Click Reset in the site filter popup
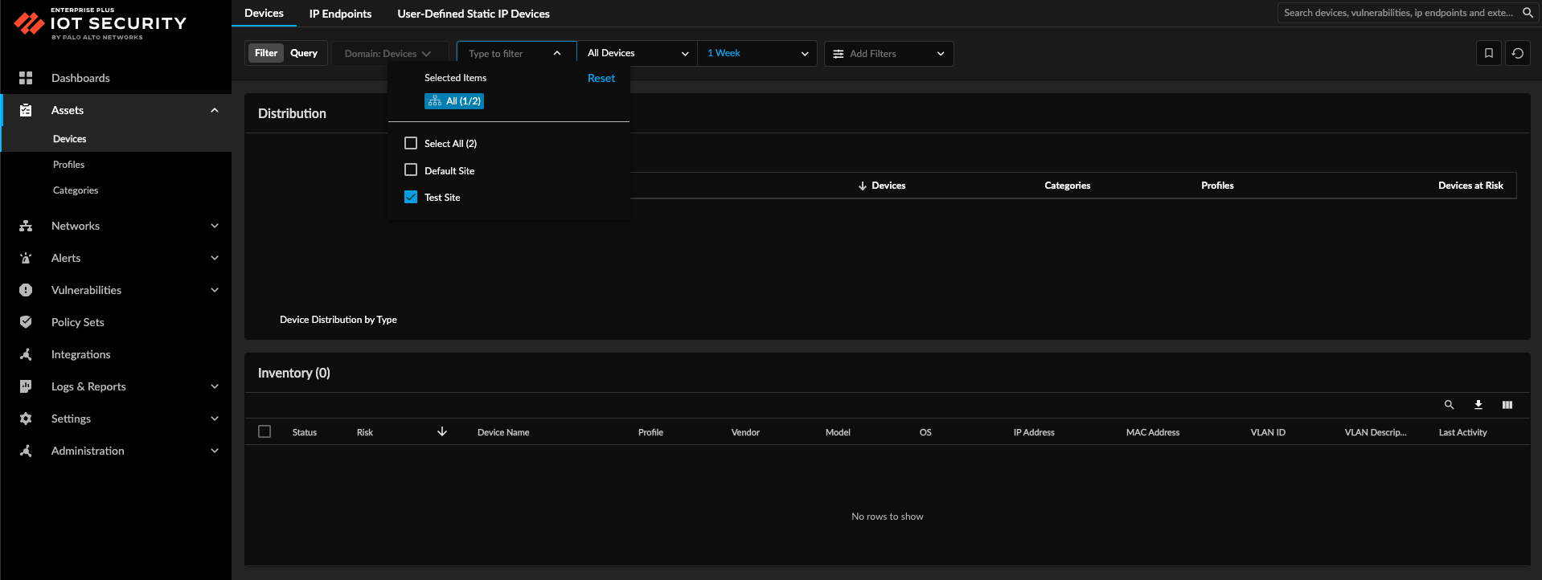Image resolution: width=1542 pixels, height=580 pixels. 601,78
